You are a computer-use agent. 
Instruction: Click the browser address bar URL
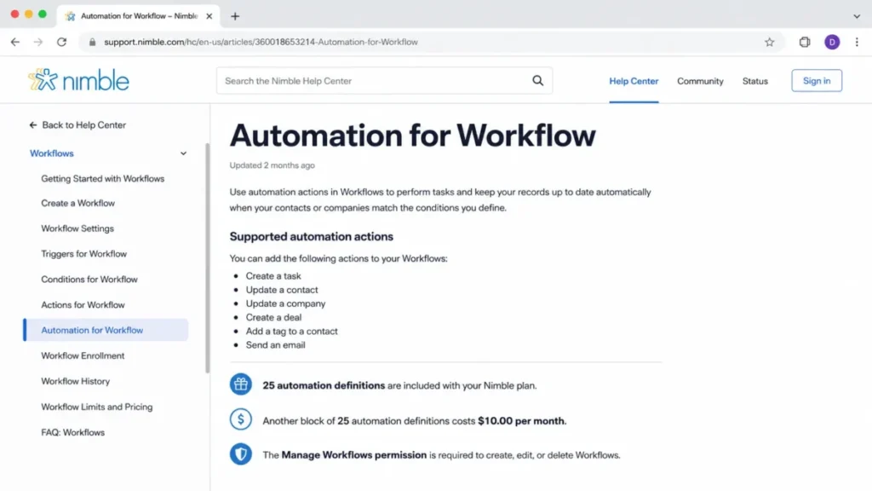[x=261, y=42]
